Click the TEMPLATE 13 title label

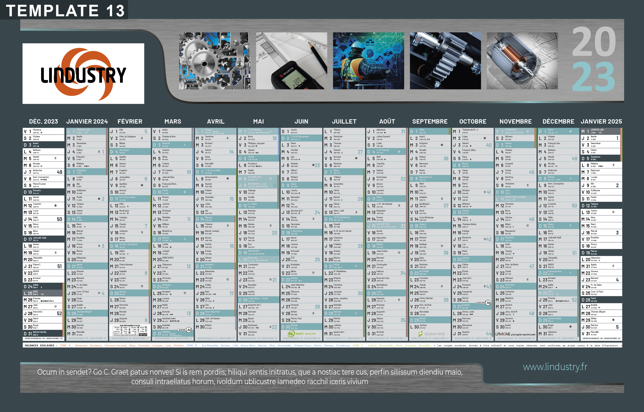65,11
